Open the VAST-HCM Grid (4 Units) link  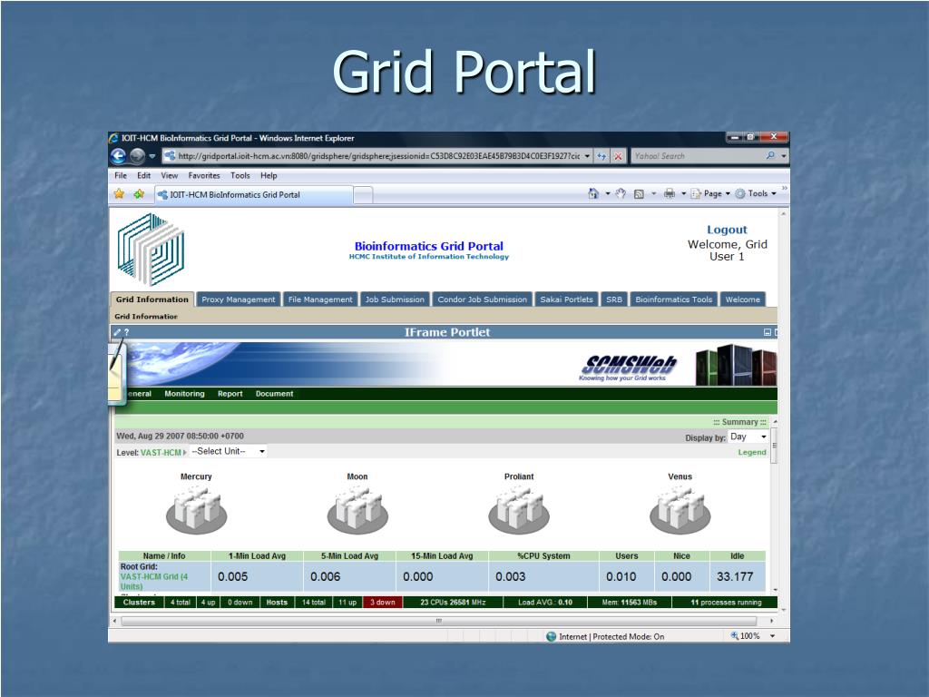154,582
